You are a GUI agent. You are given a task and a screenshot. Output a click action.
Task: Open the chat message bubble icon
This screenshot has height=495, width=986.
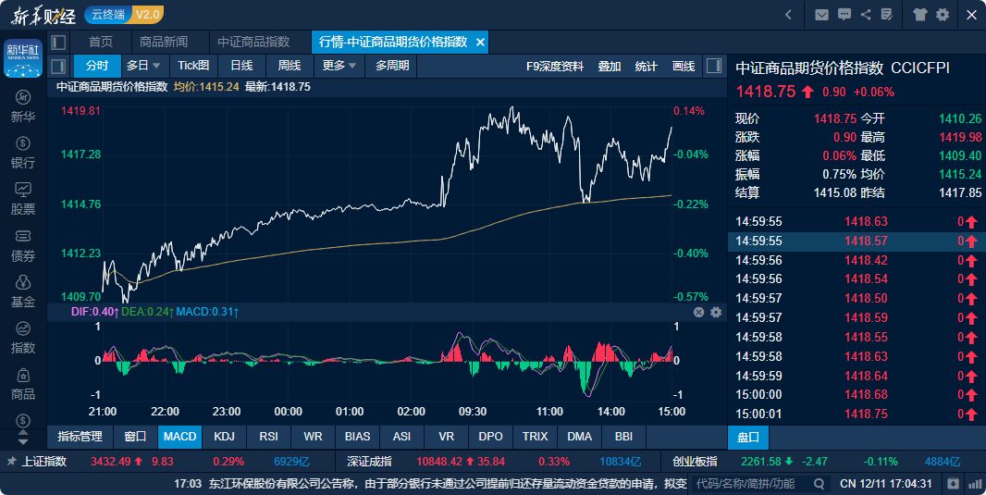(x=844, y=14)
